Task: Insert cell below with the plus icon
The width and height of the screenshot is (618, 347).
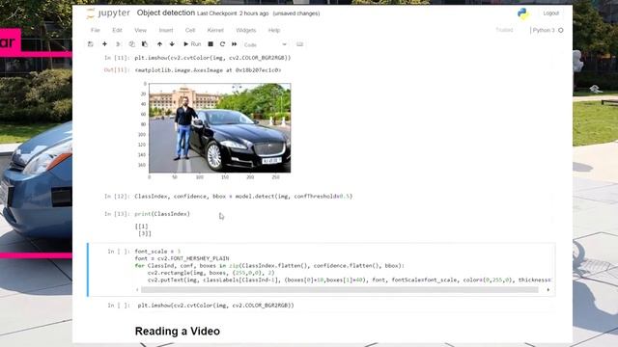Action: coord(104,44)
